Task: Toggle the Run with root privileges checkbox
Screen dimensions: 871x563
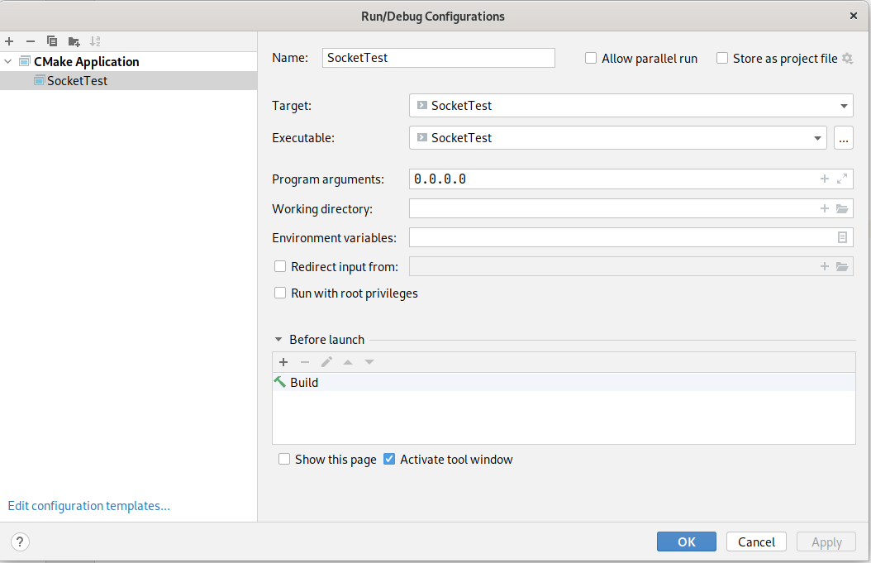Action: 280,293
